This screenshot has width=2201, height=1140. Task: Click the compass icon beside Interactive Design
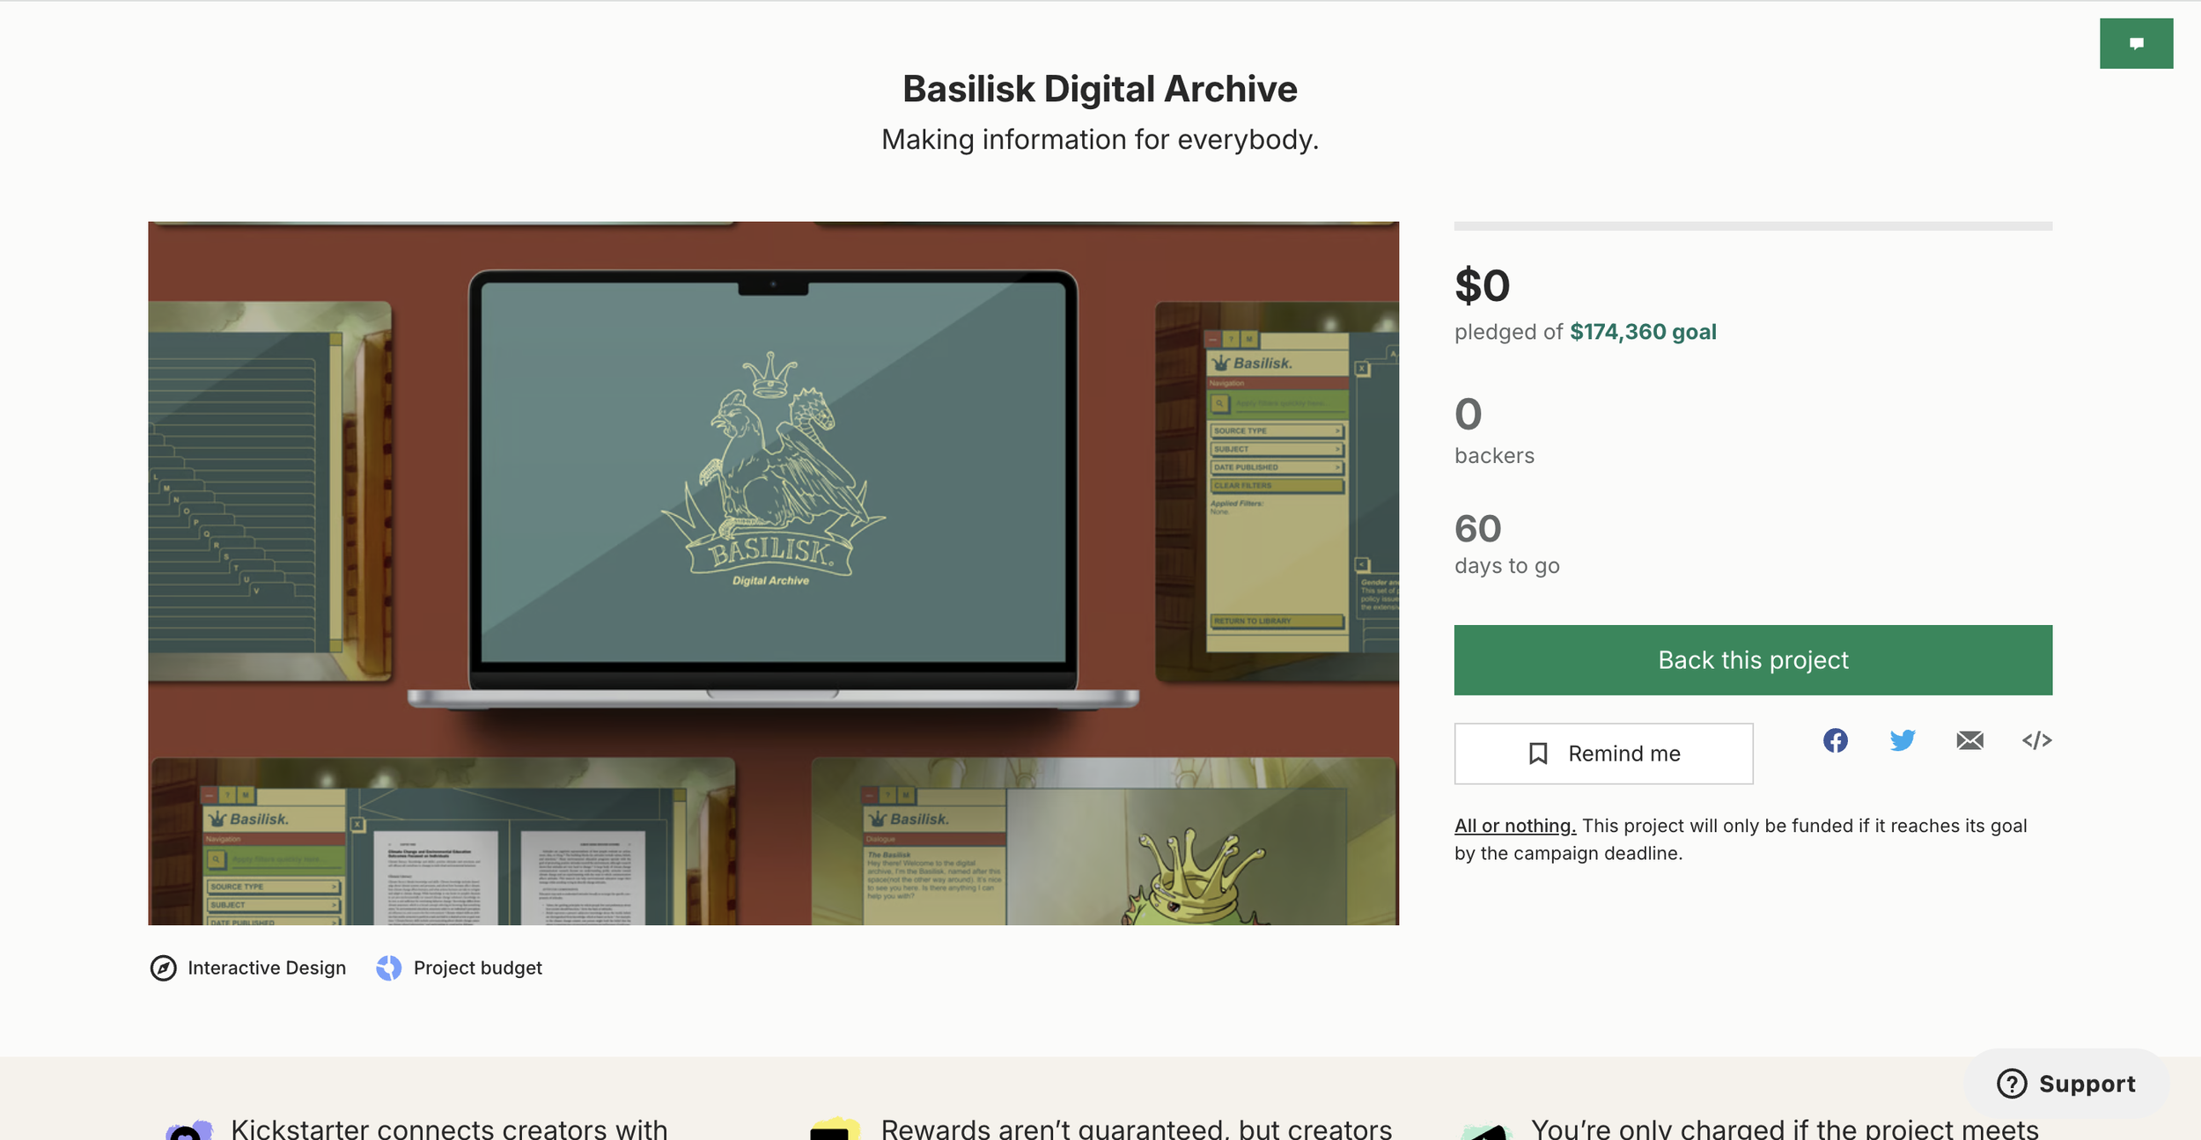pyautogui.click(x=163, y=968)
